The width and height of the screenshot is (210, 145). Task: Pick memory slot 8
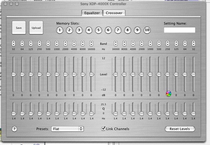pyautogui.click(x=127, y=30)
